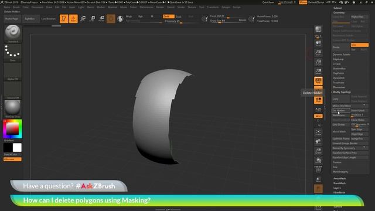Pick a color in the color picker square

point(12,128)
